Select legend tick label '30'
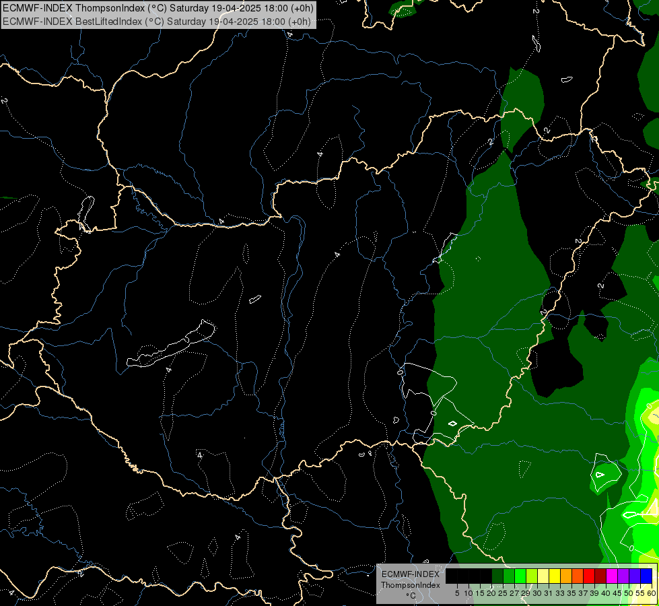 pyautogui.click(x=538, y=593)
